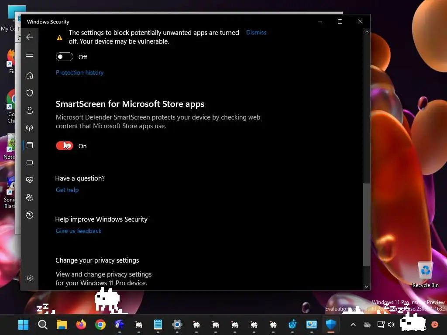Open the Home section in sidebar
447x335 pixels.
click(x=30, y=75)
